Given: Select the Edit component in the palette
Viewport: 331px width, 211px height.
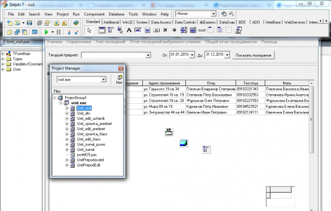Looking at the screenshot, I should click(x=138, y=30).
